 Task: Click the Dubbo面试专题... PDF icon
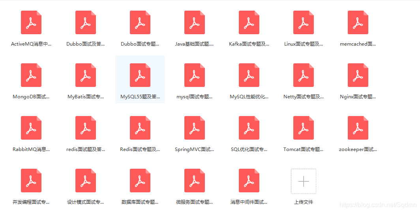(140, 22)
